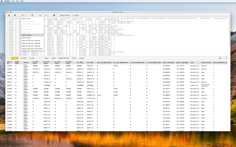Viewport: 236px width, 147px height.
Task: Click the To JSON button
Action: click(x=23, y=58)
